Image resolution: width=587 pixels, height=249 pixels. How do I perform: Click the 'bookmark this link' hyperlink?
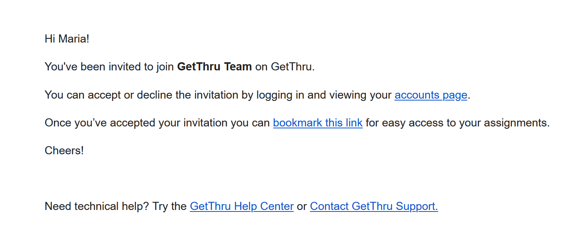(318, 123)
